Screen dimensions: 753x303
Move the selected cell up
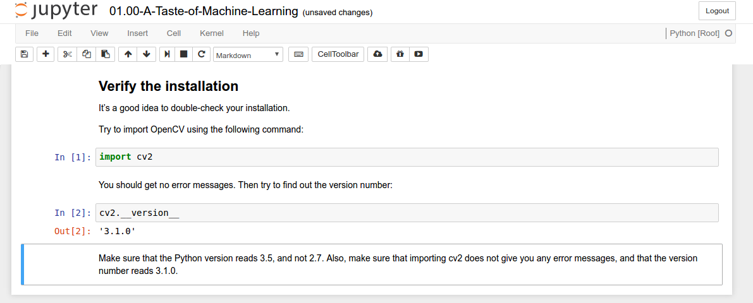click(128, 54)
